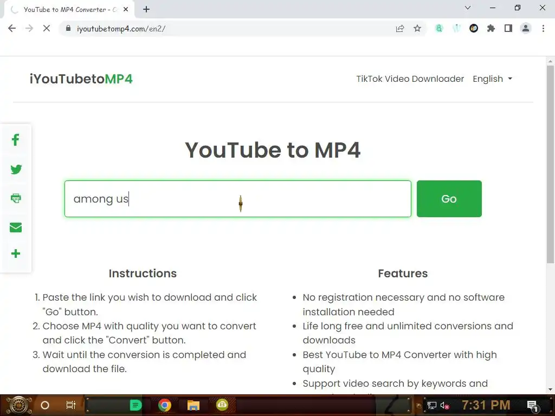Viewport: 555px width, 416px height.
Task: Open the pale teal extension icon
Action: [x=456, y=28]
